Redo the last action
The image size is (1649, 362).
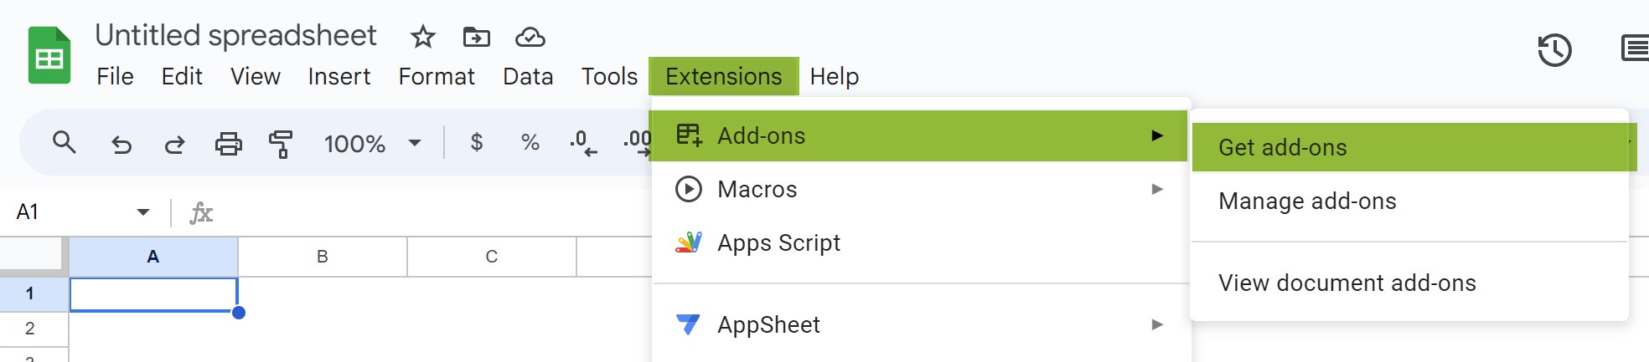tap(174, 145)
